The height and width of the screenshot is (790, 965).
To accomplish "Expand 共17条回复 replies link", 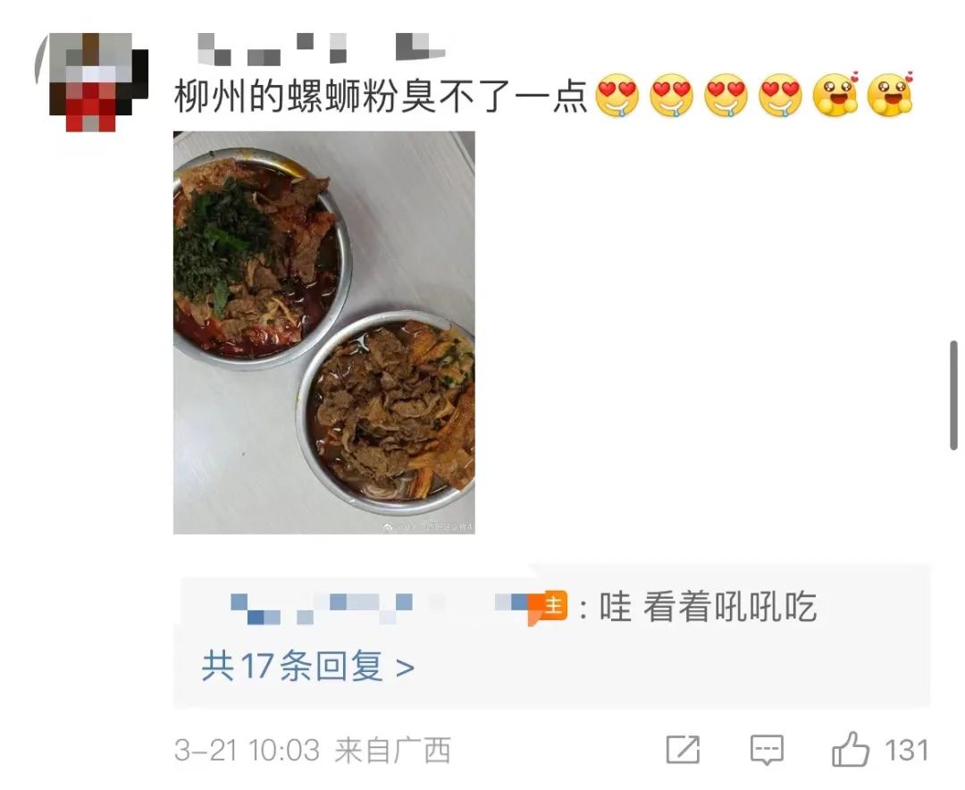I will [x=307, y=667].
